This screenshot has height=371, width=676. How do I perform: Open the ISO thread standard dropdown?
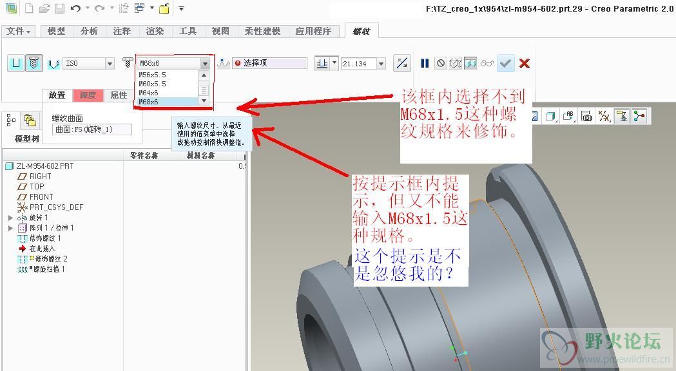click(x=110, y=63)
